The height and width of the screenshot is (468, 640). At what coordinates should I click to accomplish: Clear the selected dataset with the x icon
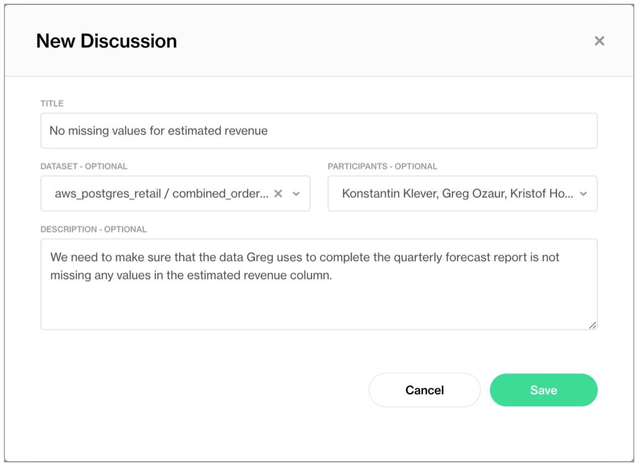pyautogui.click(x=278, y=194)
